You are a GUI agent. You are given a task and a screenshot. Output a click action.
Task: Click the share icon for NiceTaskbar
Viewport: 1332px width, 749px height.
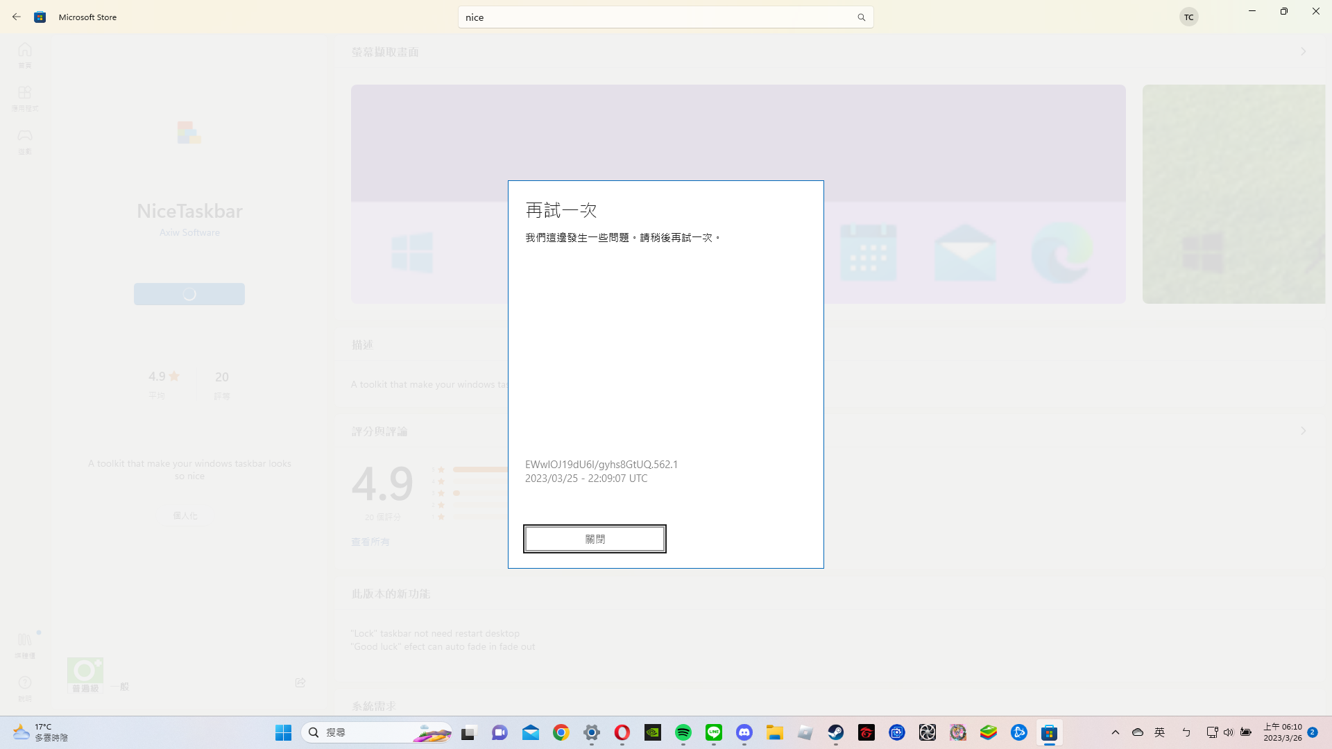click(x=300, y=682)
